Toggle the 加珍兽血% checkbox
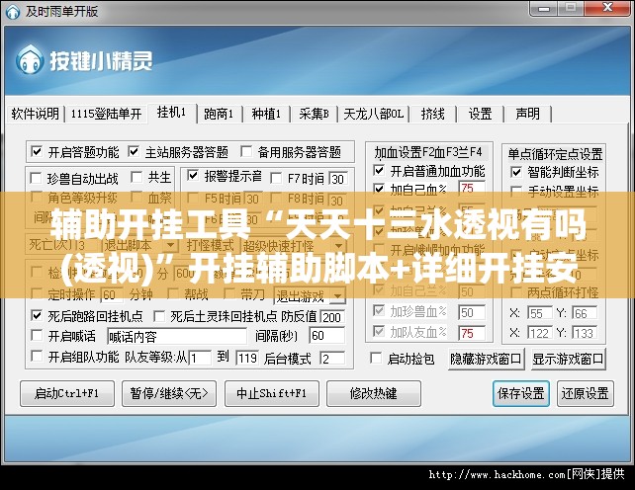This screenshot has width=635, height=490. (x=379, y=311)
